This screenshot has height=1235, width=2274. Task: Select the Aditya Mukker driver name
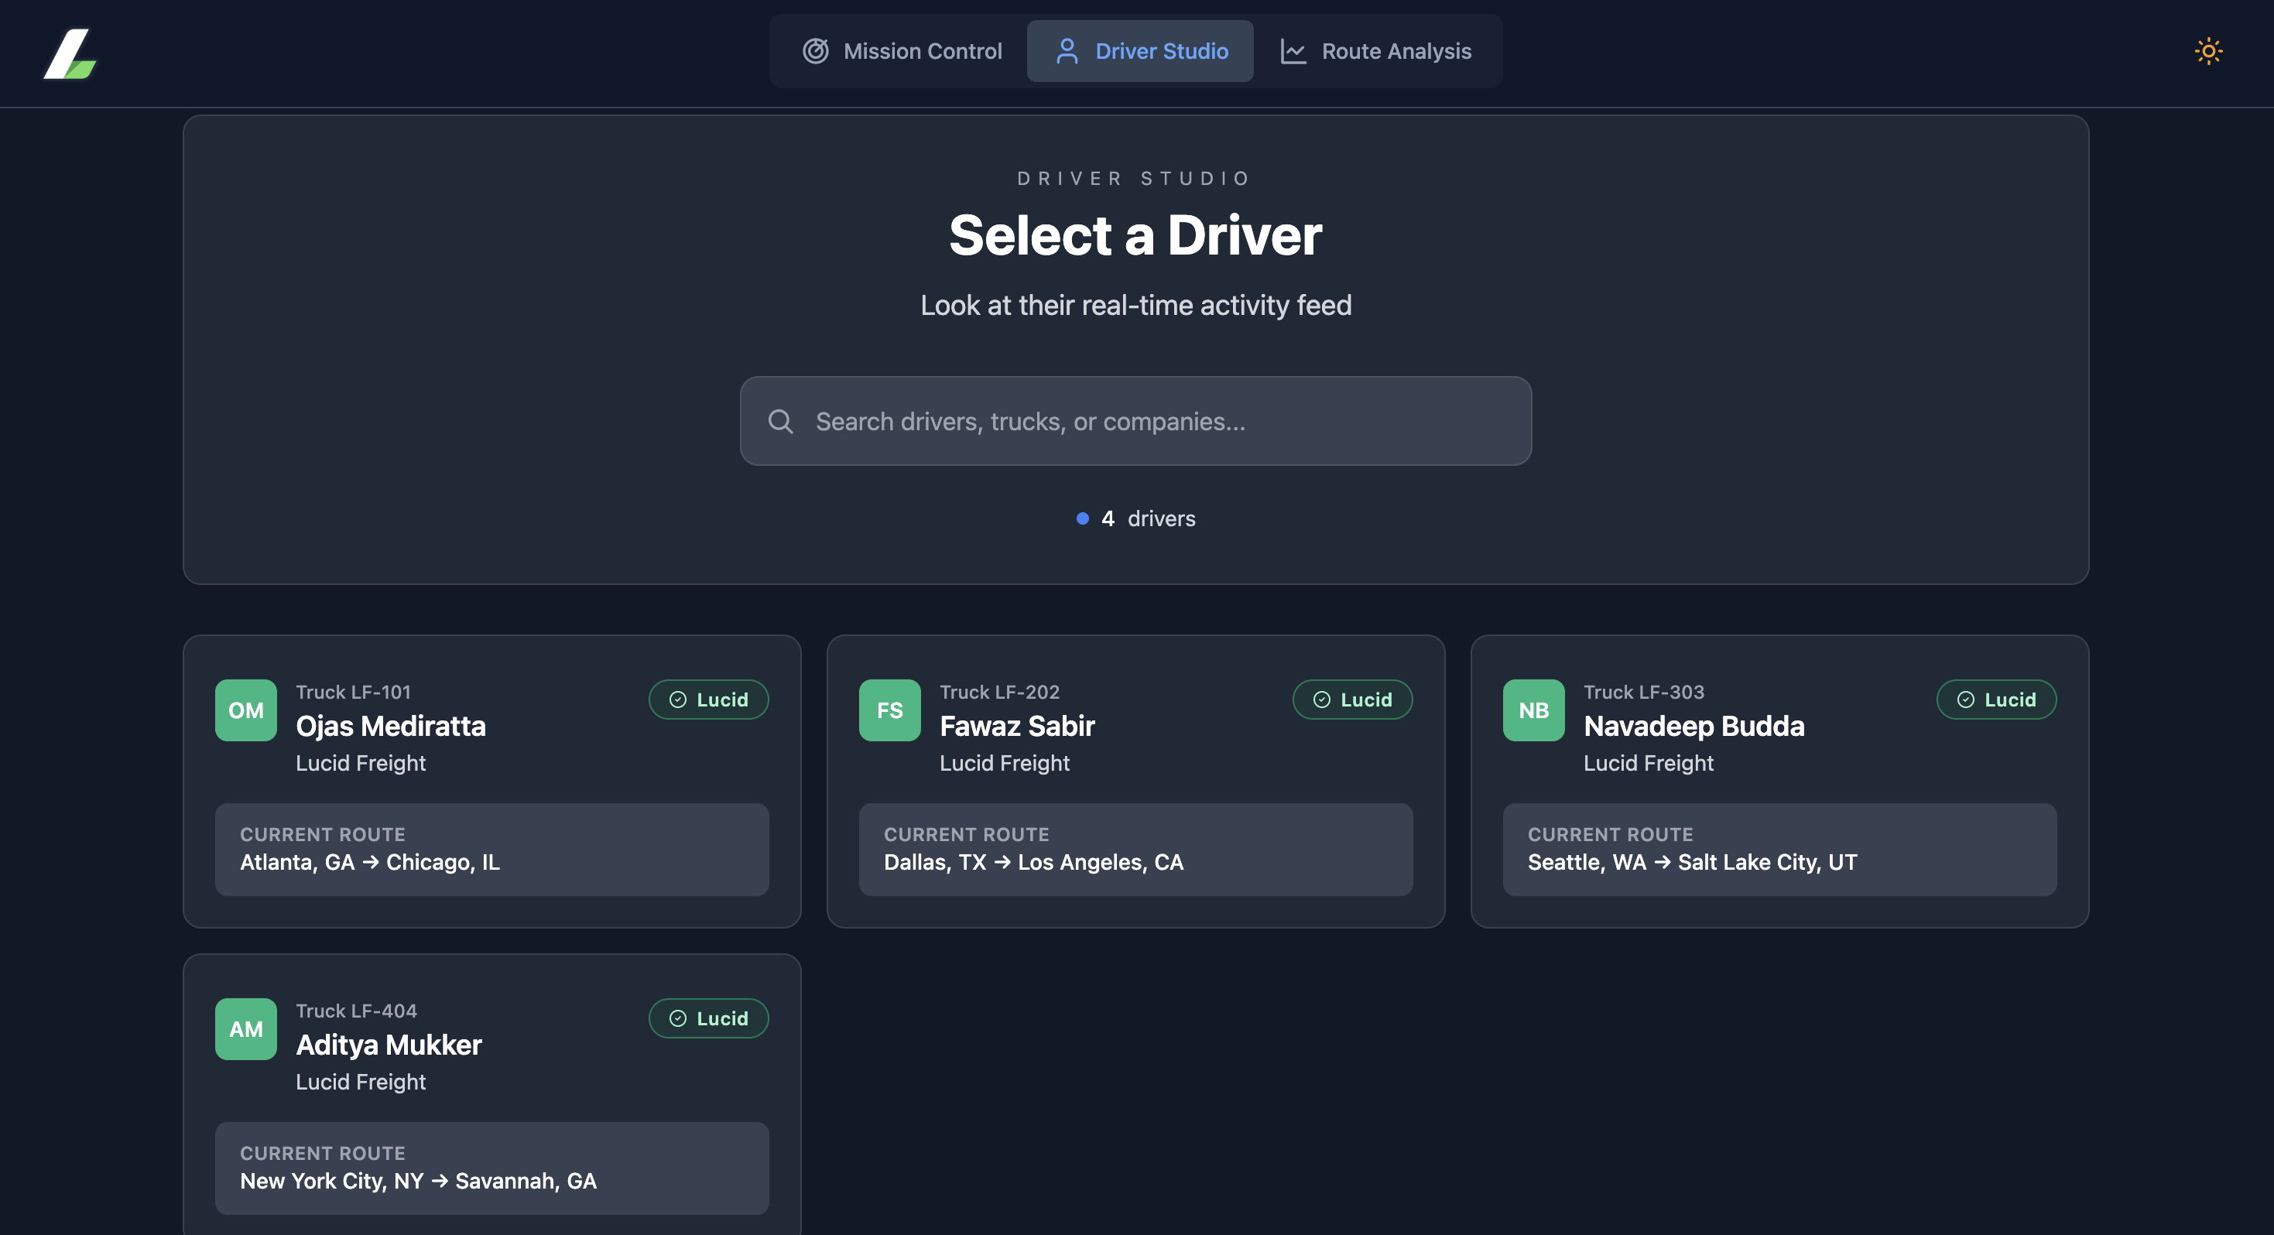tap(389, 1045)
